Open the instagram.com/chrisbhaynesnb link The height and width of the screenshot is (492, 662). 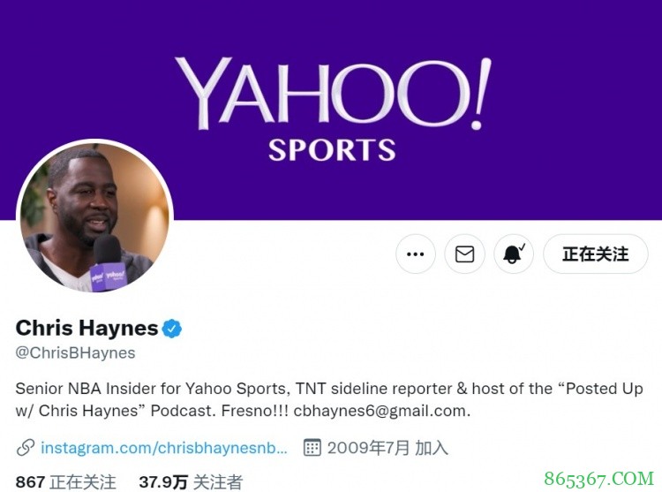164,448
